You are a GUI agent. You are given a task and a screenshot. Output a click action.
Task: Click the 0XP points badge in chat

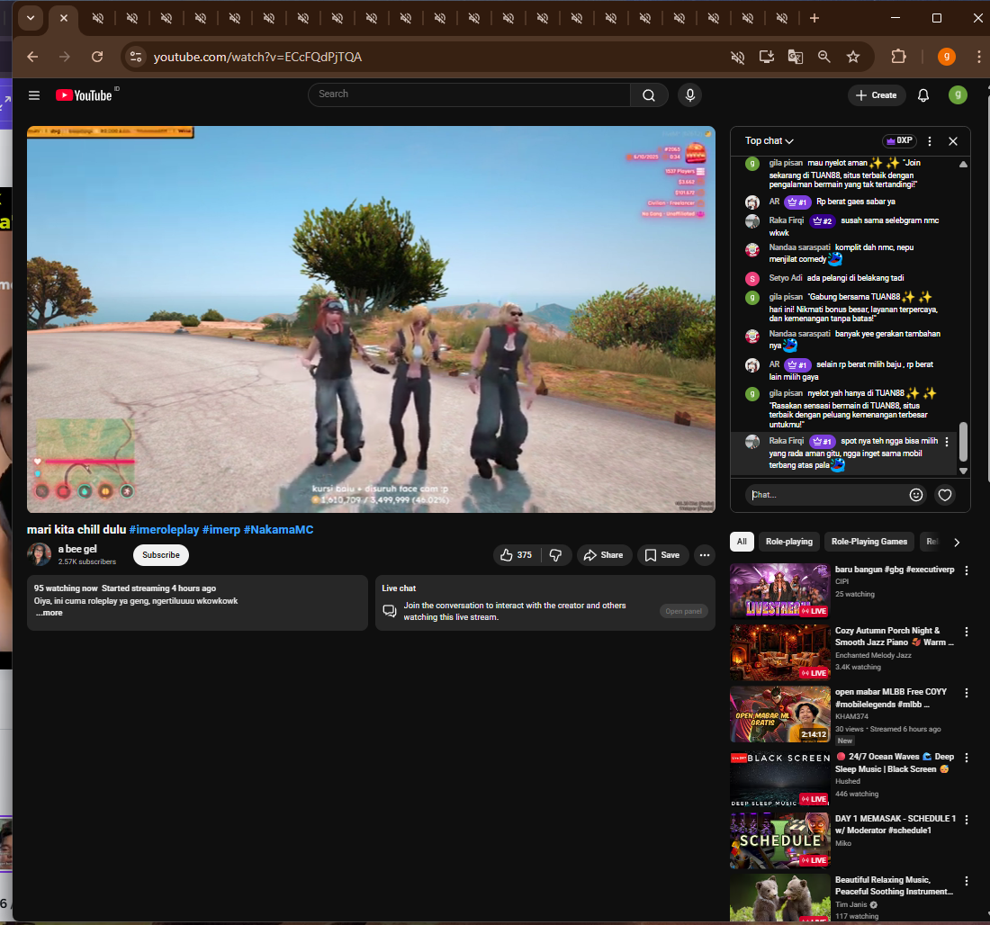(899, 140)
